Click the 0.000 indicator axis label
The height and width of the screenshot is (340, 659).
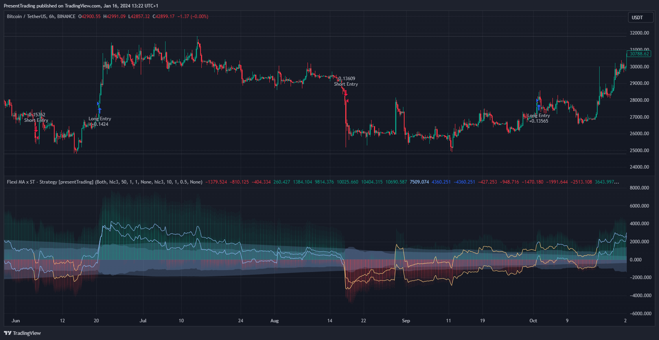(635, 260)
